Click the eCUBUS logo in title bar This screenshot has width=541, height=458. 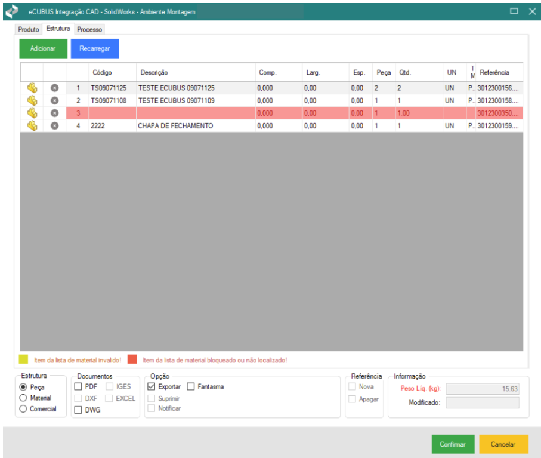12,11
